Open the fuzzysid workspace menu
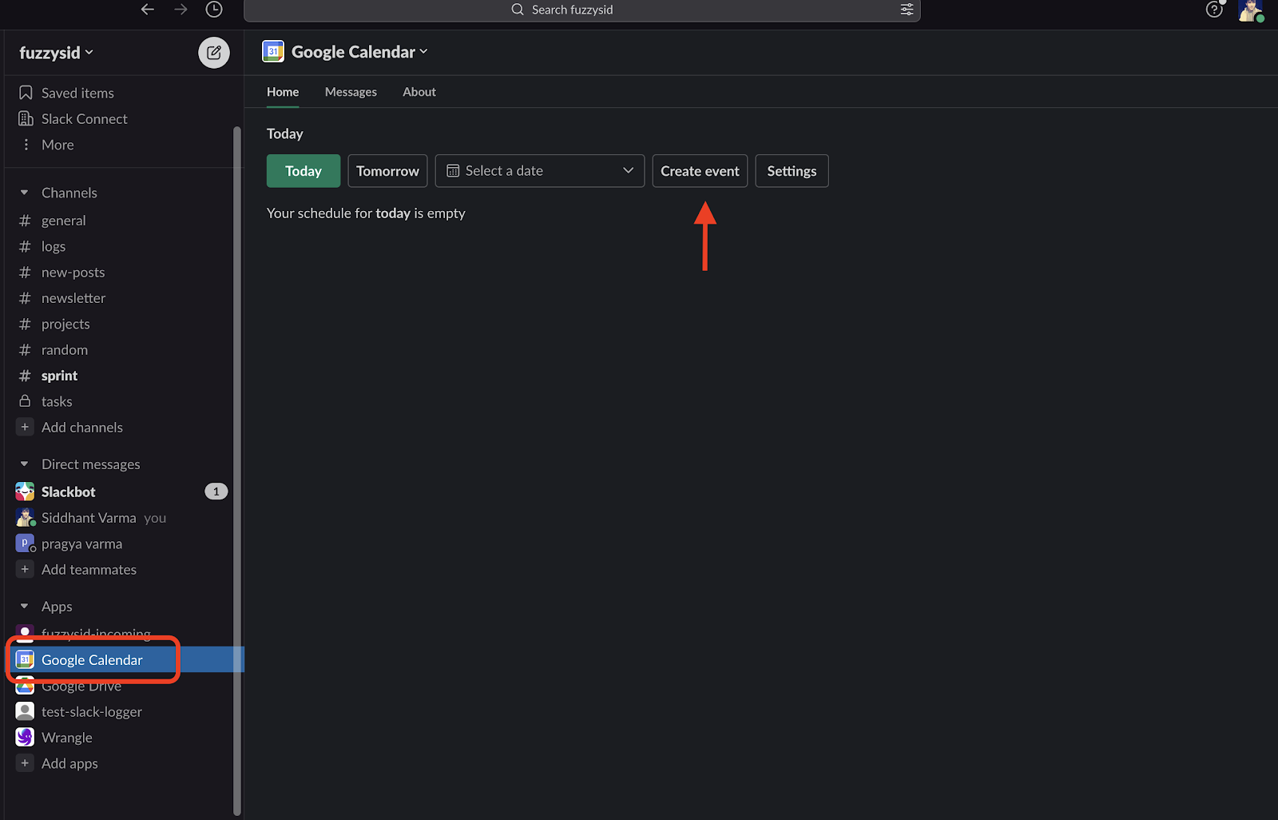1278x820 pixels. (x=56, y=53)
